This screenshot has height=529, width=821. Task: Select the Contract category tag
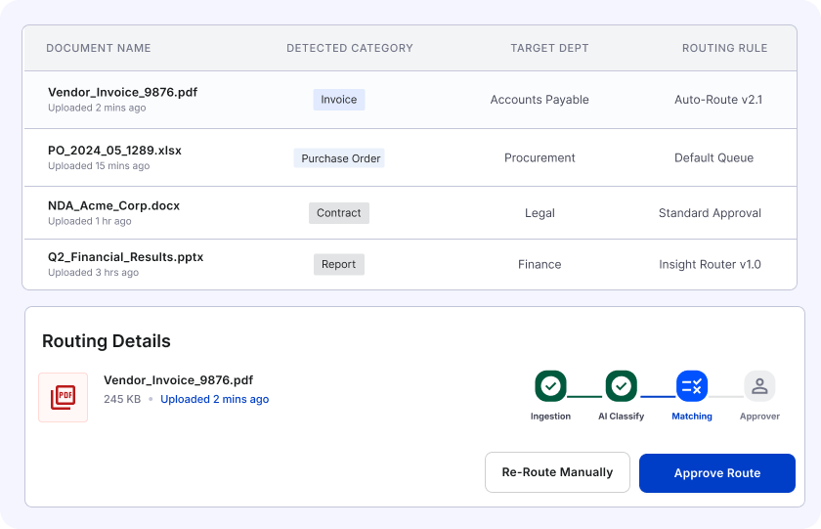(339, 213)
